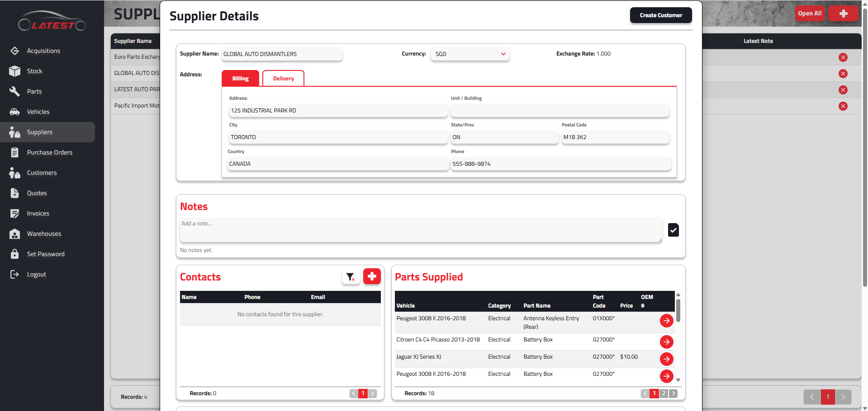
Task: Next page arrow in Parts Supplied
Action: pos(673,393)
